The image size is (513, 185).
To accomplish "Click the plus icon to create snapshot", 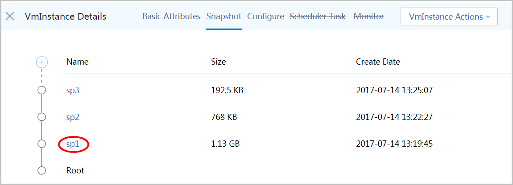I will (42, 62).
